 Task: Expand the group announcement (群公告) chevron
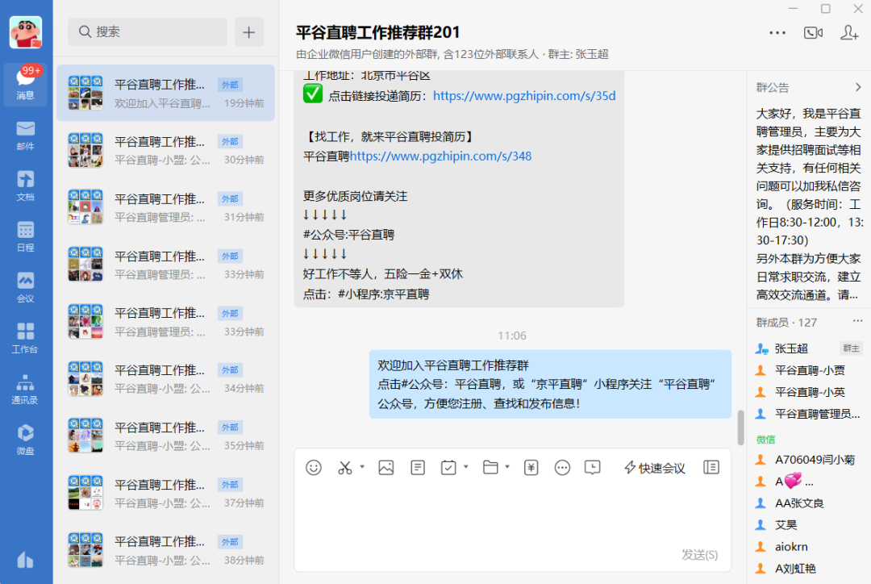(x=858, y=87)
